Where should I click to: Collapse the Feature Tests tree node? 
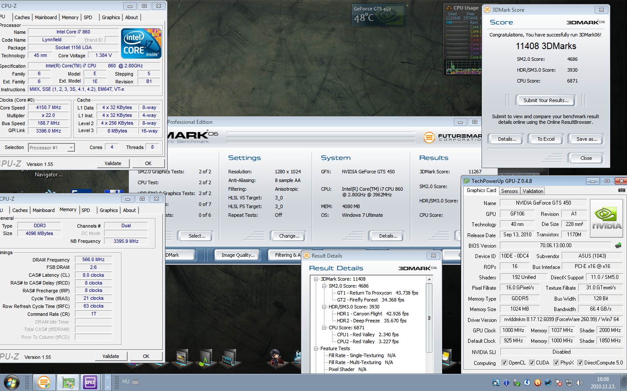pos(316,348)
